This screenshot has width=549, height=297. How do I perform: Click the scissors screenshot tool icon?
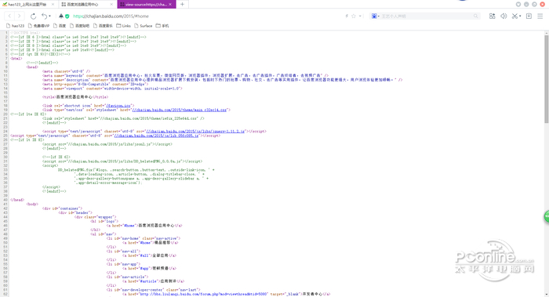click(x=514, y=16)
